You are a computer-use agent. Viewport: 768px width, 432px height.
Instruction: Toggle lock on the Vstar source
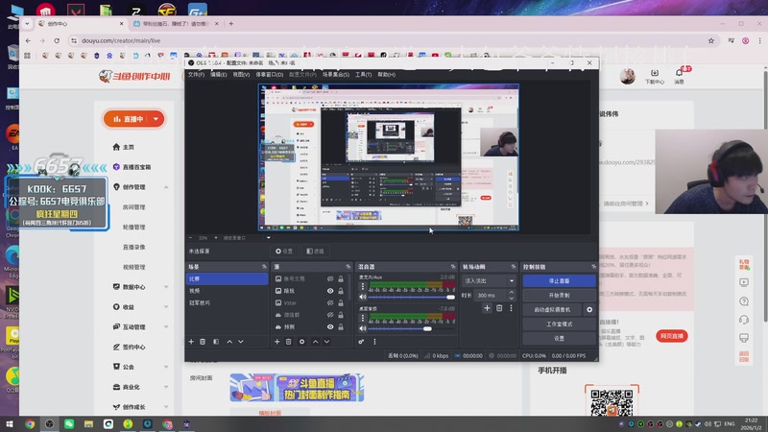tap(341, 302)
